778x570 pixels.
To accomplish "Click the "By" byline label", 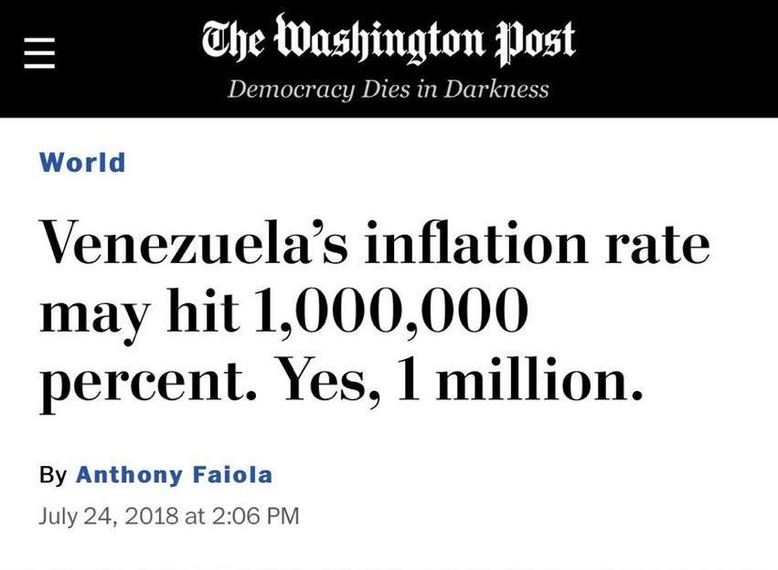I will [51, 476].
